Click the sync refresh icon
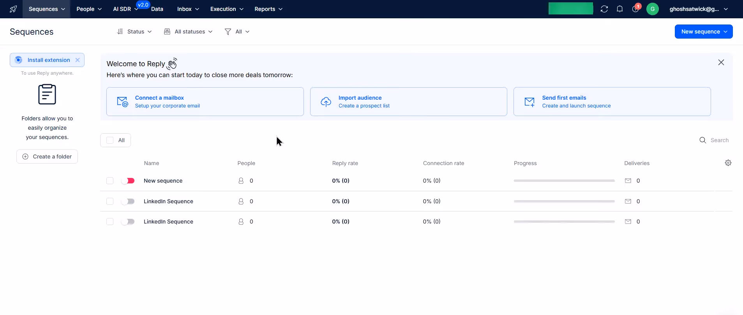743x315 pixels. coord(604,9)
